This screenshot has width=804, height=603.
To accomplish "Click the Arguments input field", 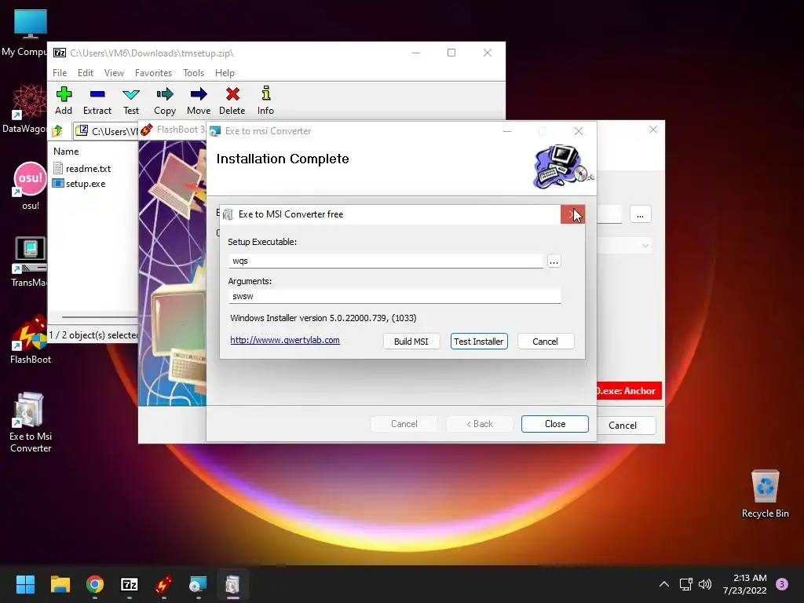I will pos(394,296).
